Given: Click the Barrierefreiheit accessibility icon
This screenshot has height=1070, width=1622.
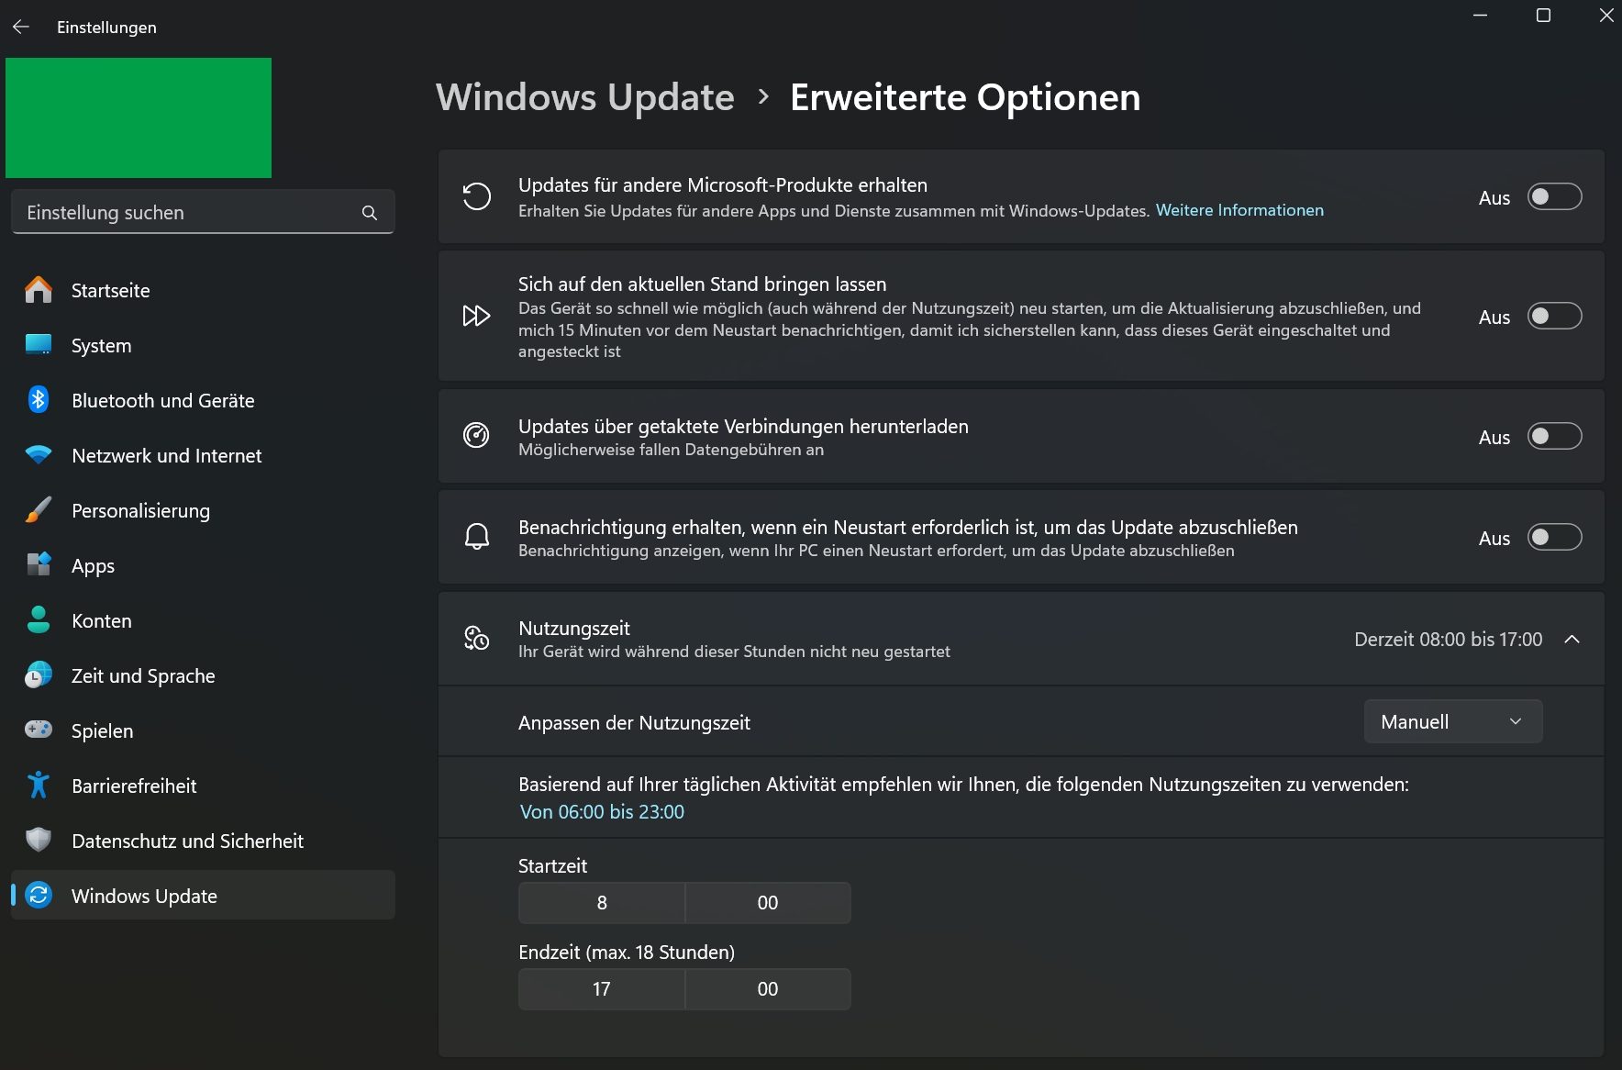Looking at the screenshot, I should (x=39, y=786).
